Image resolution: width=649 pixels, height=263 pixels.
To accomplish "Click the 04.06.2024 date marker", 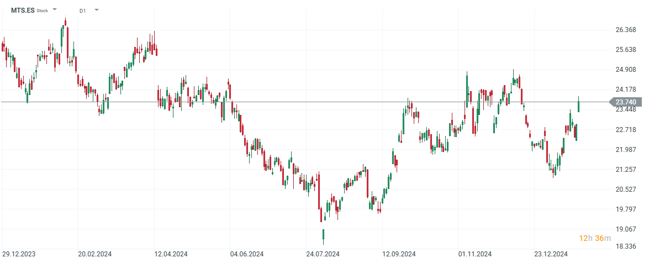I will [247, 254].
